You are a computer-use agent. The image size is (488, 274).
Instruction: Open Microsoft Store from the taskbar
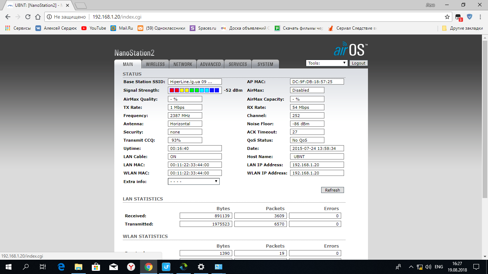[96, 267]
